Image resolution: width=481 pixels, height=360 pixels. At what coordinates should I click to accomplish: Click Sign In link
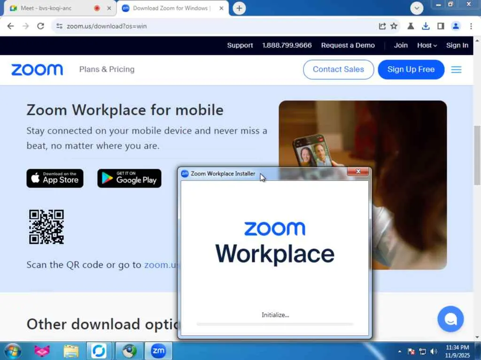[x=457, y=45]
